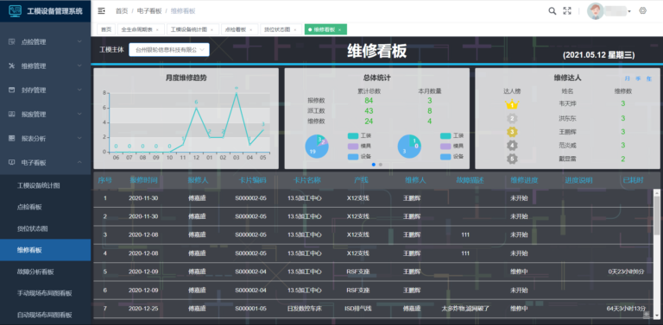Click the 电子看板 monitor icon
The height and width of the screenshot is (325, 663).
(x=12, y=162)
